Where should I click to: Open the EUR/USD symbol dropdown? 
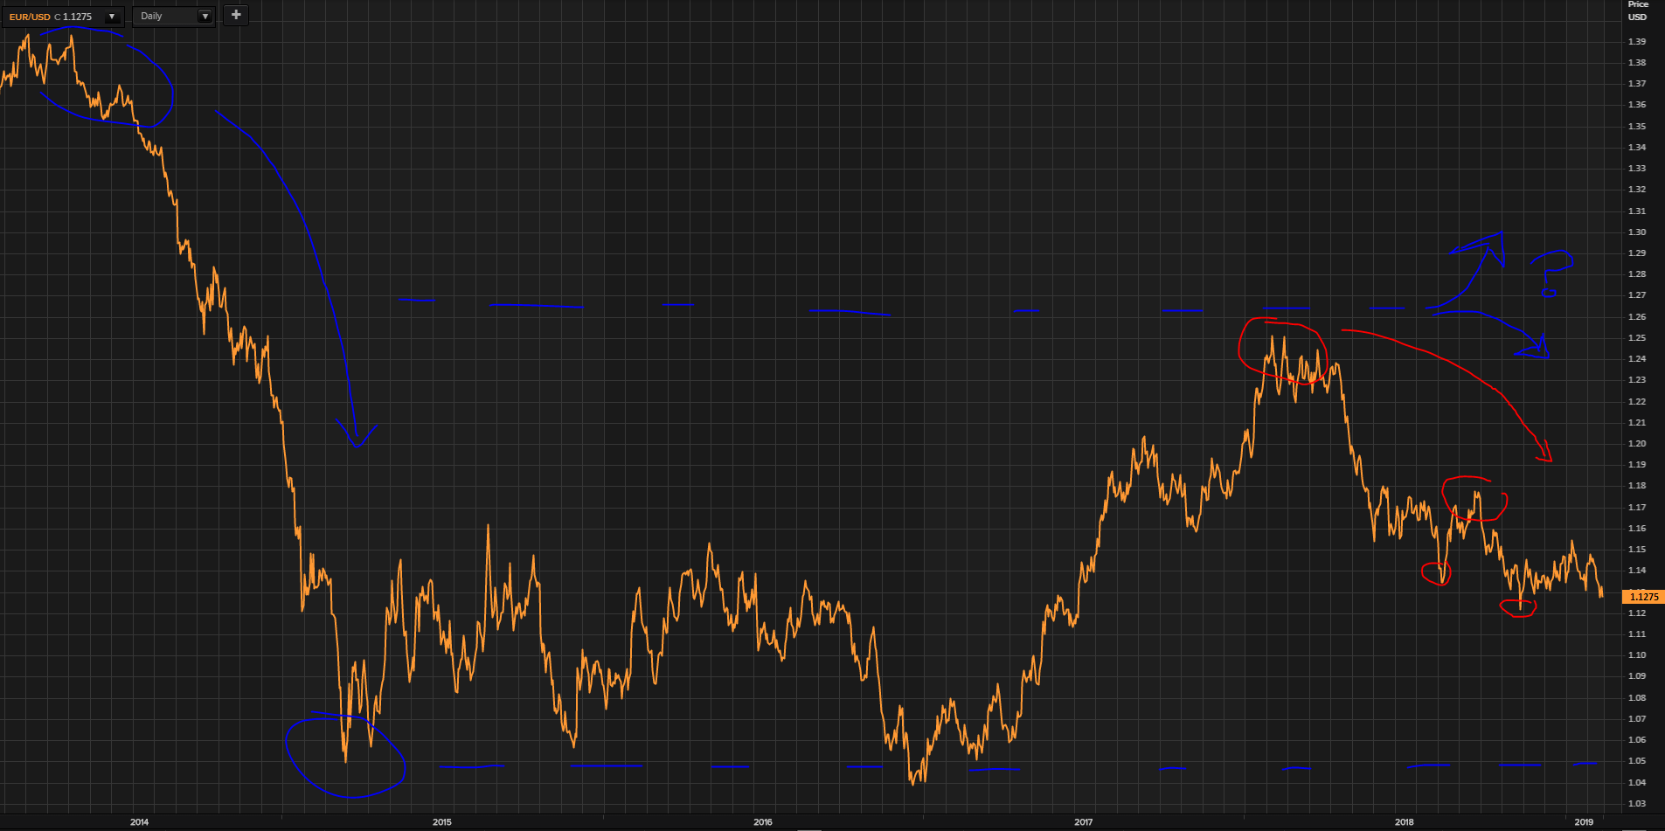pyautogui.click(x=111, y=16)
